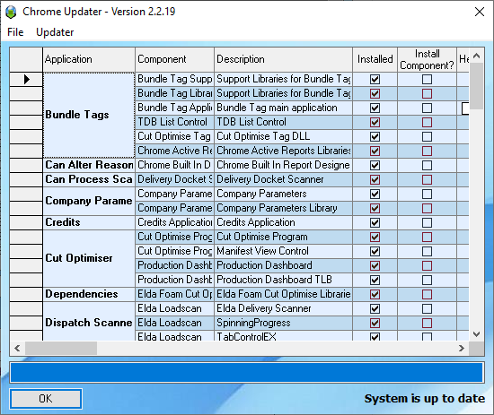This screenshot has height=415, width=494.
Task: Select the Cut Optimiser application cell
Action: pos(89,258)
